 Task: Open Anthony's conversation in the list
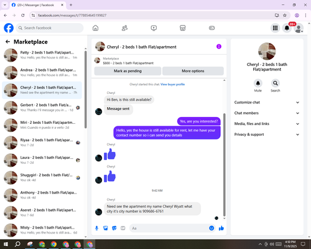click(x=42, y=195)
